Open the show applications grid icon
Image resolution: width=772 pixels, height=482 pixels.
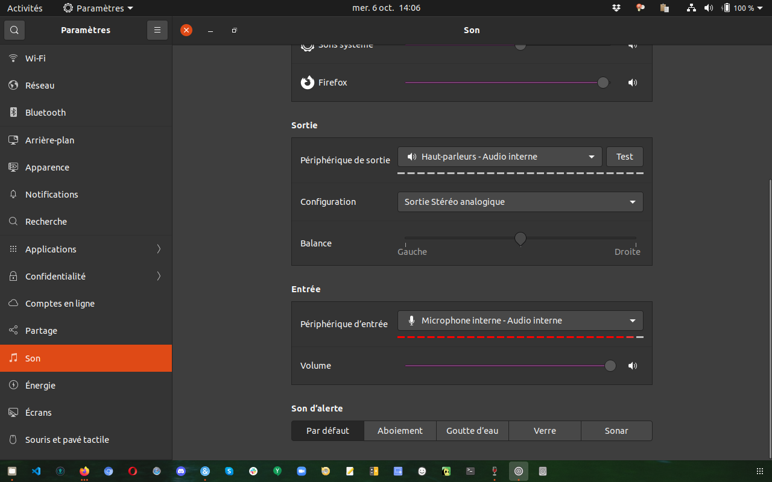(759, 471)
